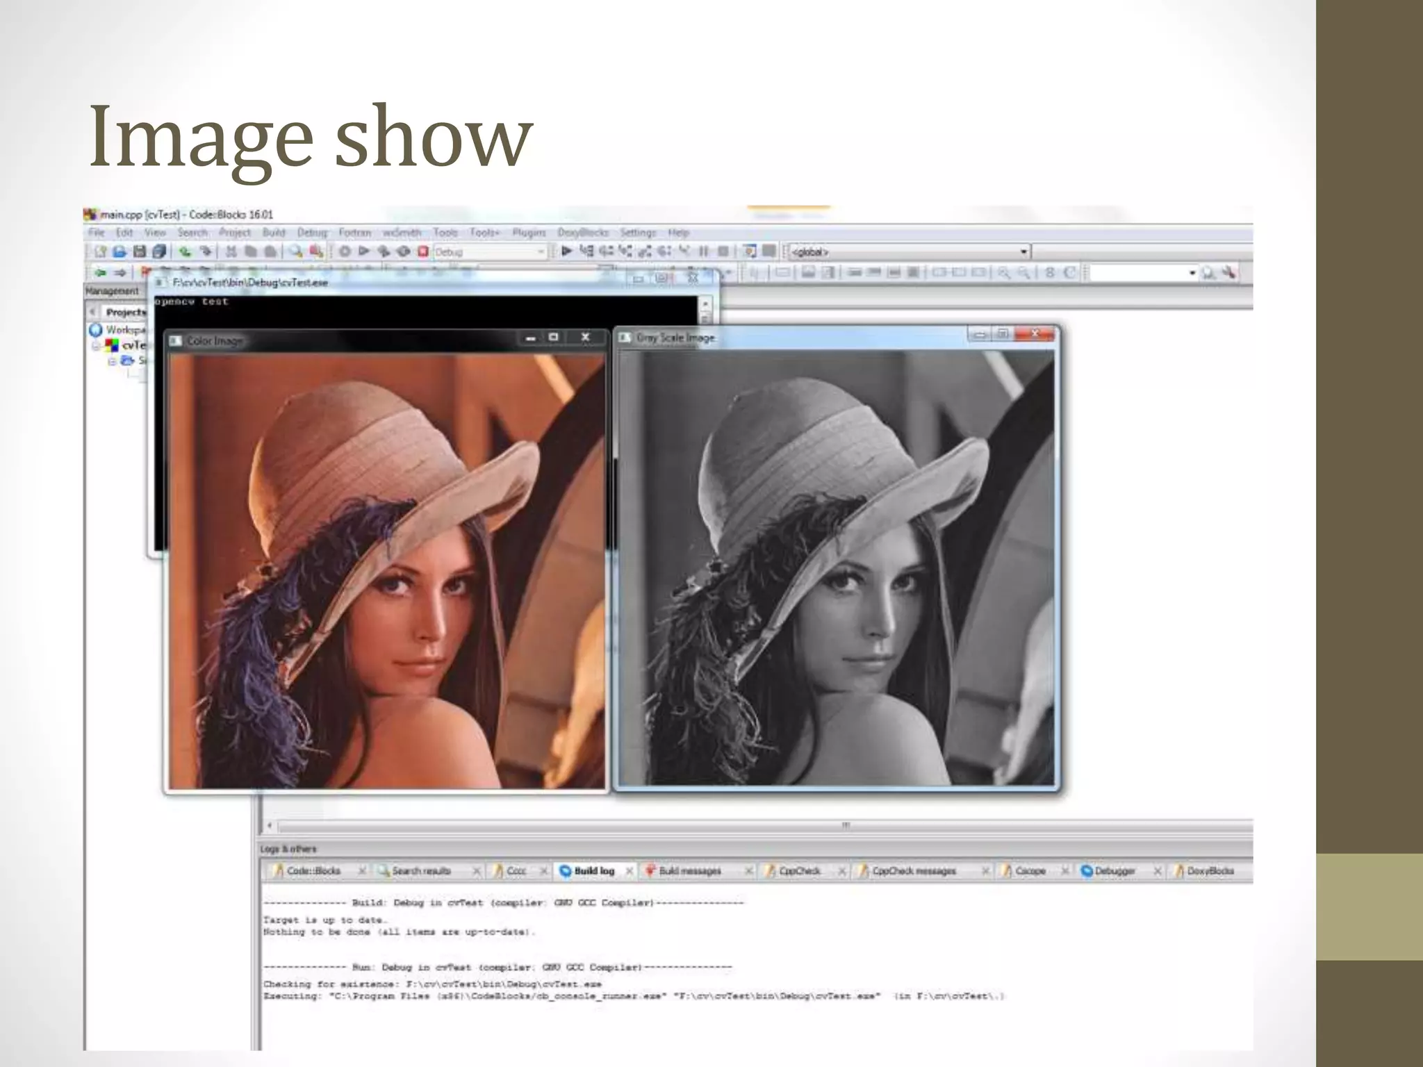This screenshot has width=1423, height=1067.
Task: Open the Settings menu
Action: point(638,232)
